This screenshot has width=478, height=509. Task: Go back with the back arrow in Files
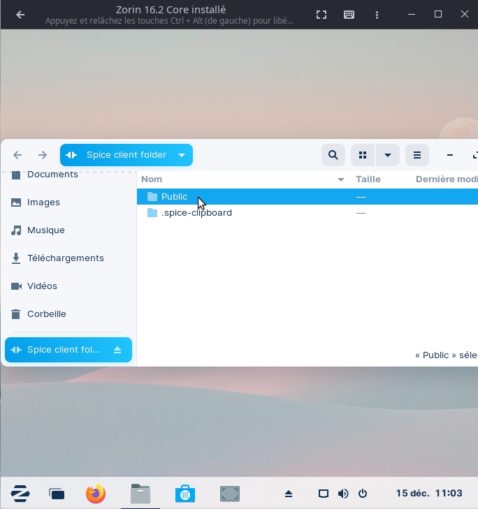(18, 155)
